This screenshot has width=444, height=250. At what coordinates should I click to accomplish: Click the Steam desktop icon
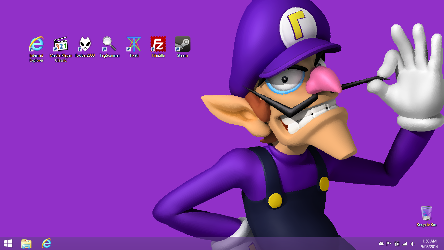coord(182,44)
